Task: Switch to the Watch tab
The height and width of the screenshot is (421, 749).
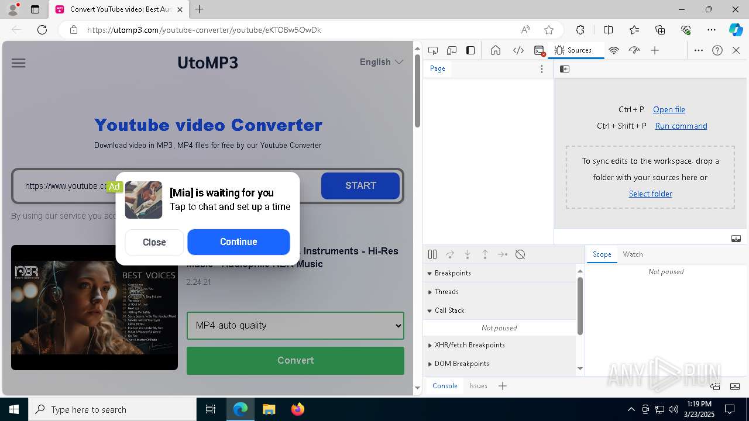Action: 633,254
